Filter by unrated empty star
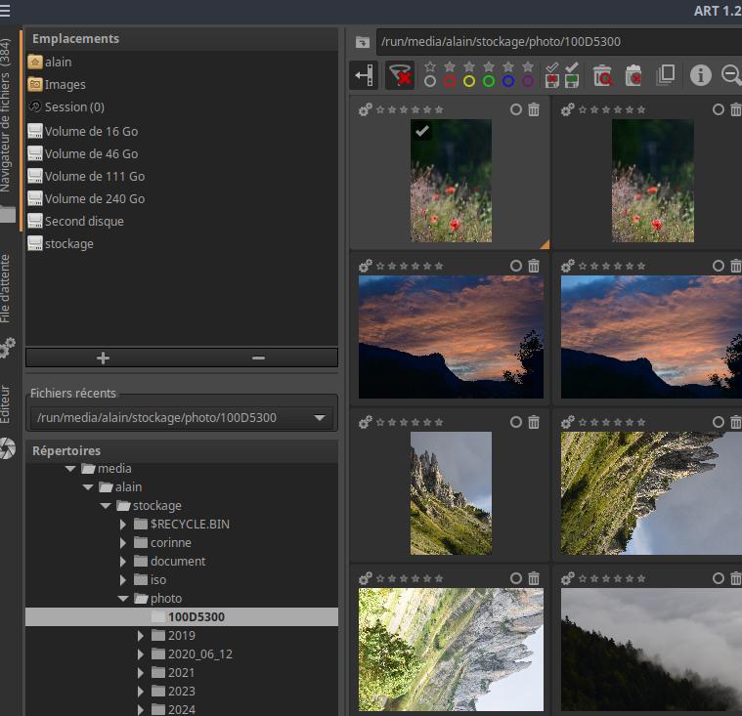 (x=430, y=66)
